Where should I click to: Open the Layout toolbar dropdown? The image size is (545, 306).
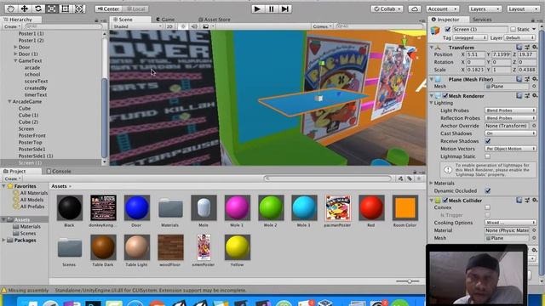523,9
